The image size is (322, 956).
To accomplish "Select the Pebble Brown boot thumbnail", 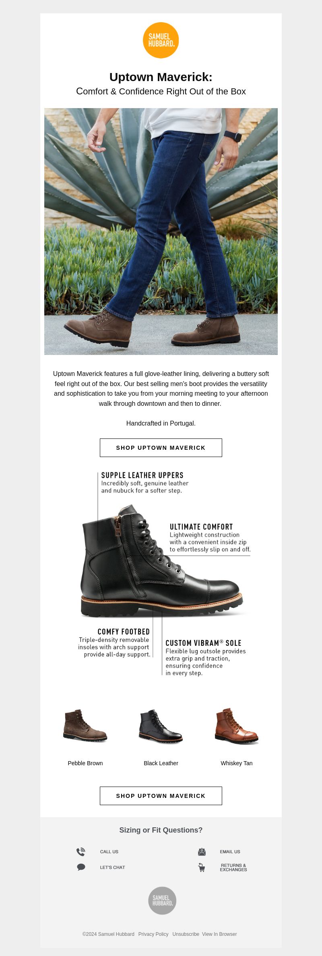I will 85,725.
